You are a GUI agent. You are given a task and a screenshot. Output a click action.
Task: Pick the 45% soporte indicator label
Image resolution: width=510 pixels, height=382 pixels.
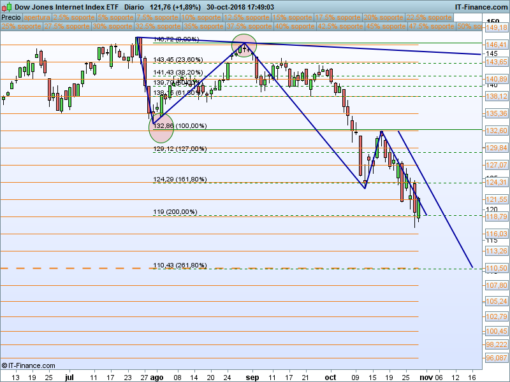click(386, 26)
